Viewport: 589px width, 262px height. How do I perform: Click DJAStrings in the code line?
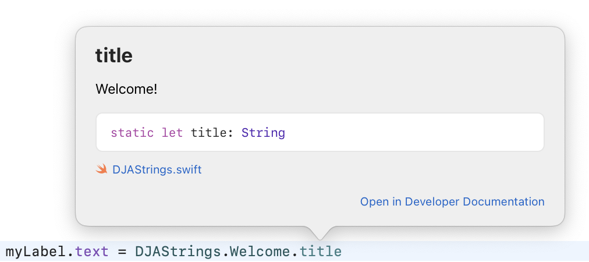click(x=179, y=252)
